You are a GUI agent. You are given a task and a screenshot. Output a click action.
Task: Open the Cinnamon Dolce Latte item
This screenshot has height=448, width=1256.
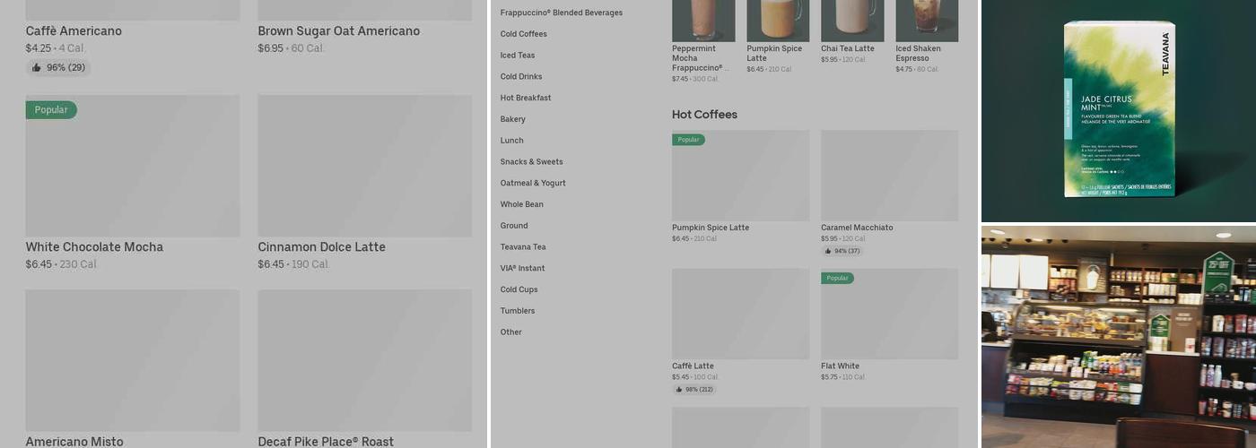321,247
